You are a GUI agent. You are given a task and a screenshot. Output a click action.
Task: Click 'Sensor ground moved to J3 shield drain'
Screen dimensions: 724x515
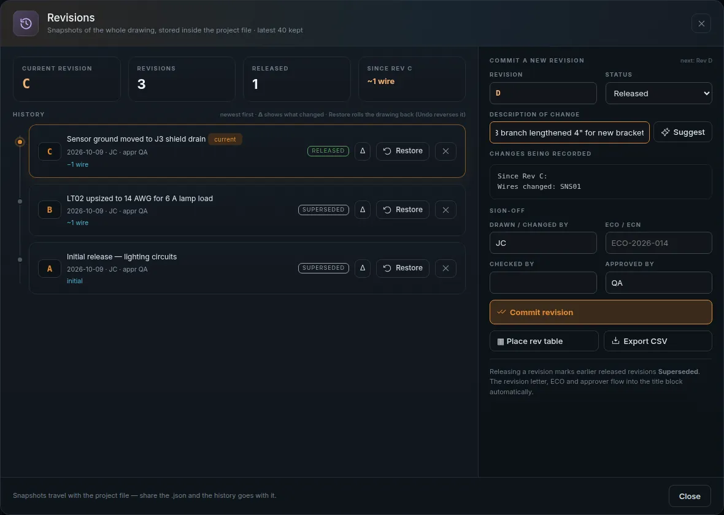pyautogui.click(x=136, y=139)
